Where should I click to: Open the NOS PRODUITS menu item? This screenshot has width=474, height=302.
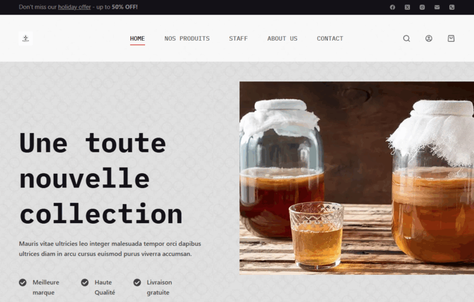187,39
